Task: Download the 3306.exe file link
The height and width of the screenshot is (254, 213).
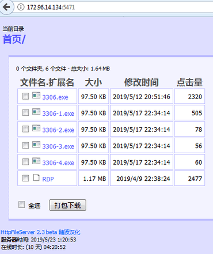Action: point(55,97)
